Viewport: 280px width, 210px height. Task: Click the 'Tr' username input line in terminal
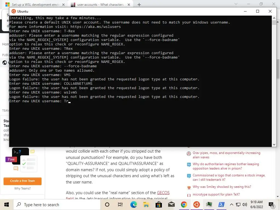(40, 101)
